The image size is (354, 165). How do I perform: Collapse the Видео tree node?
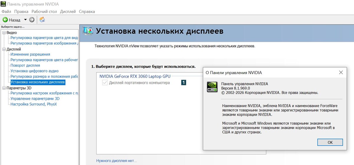[4, 33]
